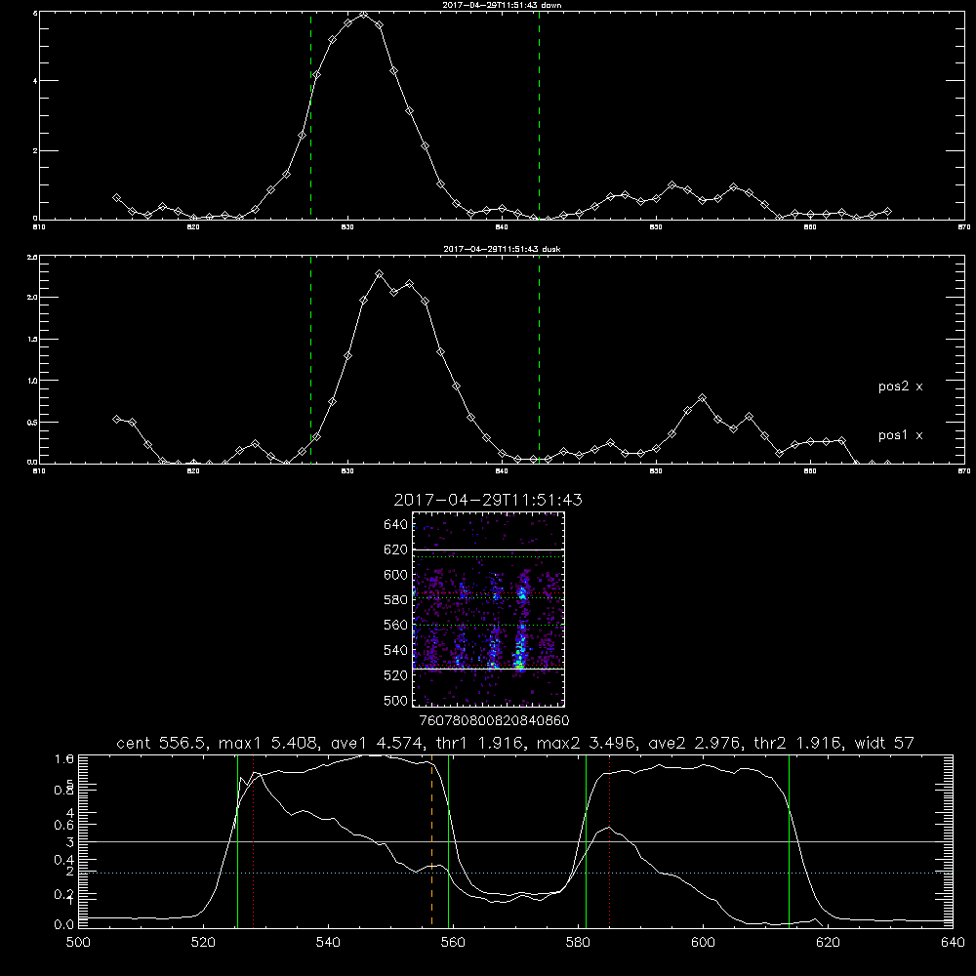Click the bottom plot x-axis label 500
The height and width of the screenshot is (976, 976).
[x=78, y=943]
